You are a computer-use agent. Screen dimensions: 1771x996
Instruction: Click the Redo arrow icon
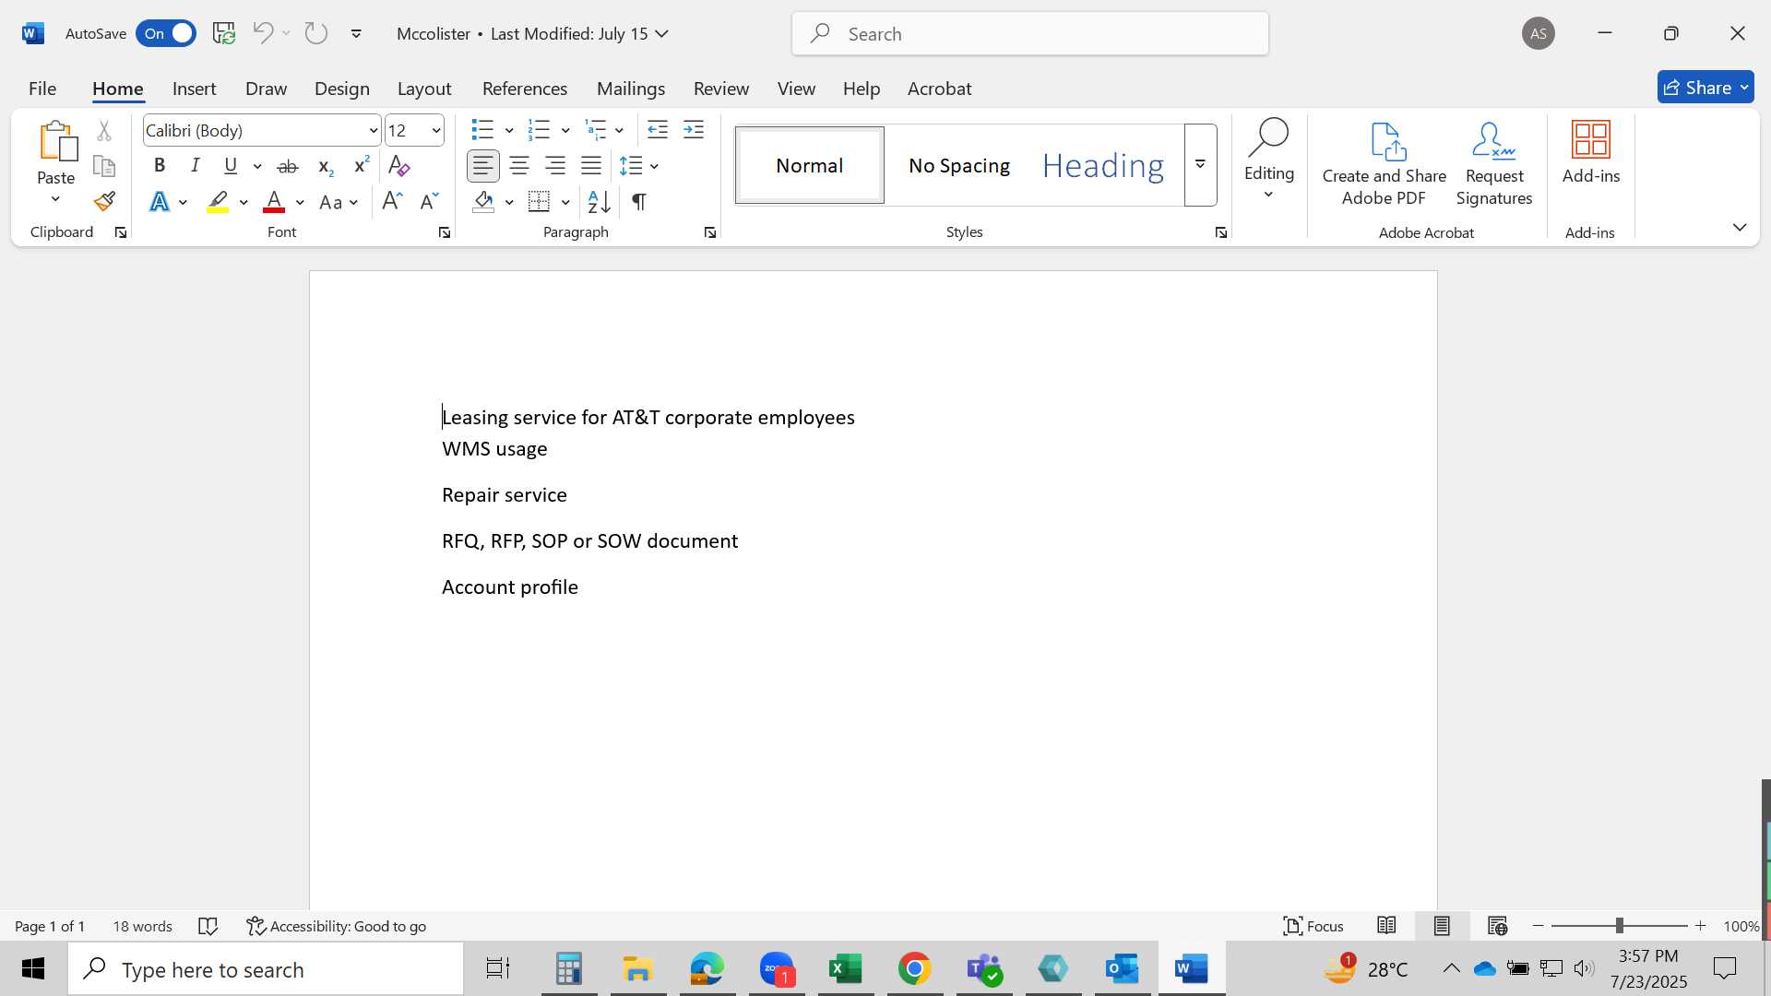[x=316, y=33]
